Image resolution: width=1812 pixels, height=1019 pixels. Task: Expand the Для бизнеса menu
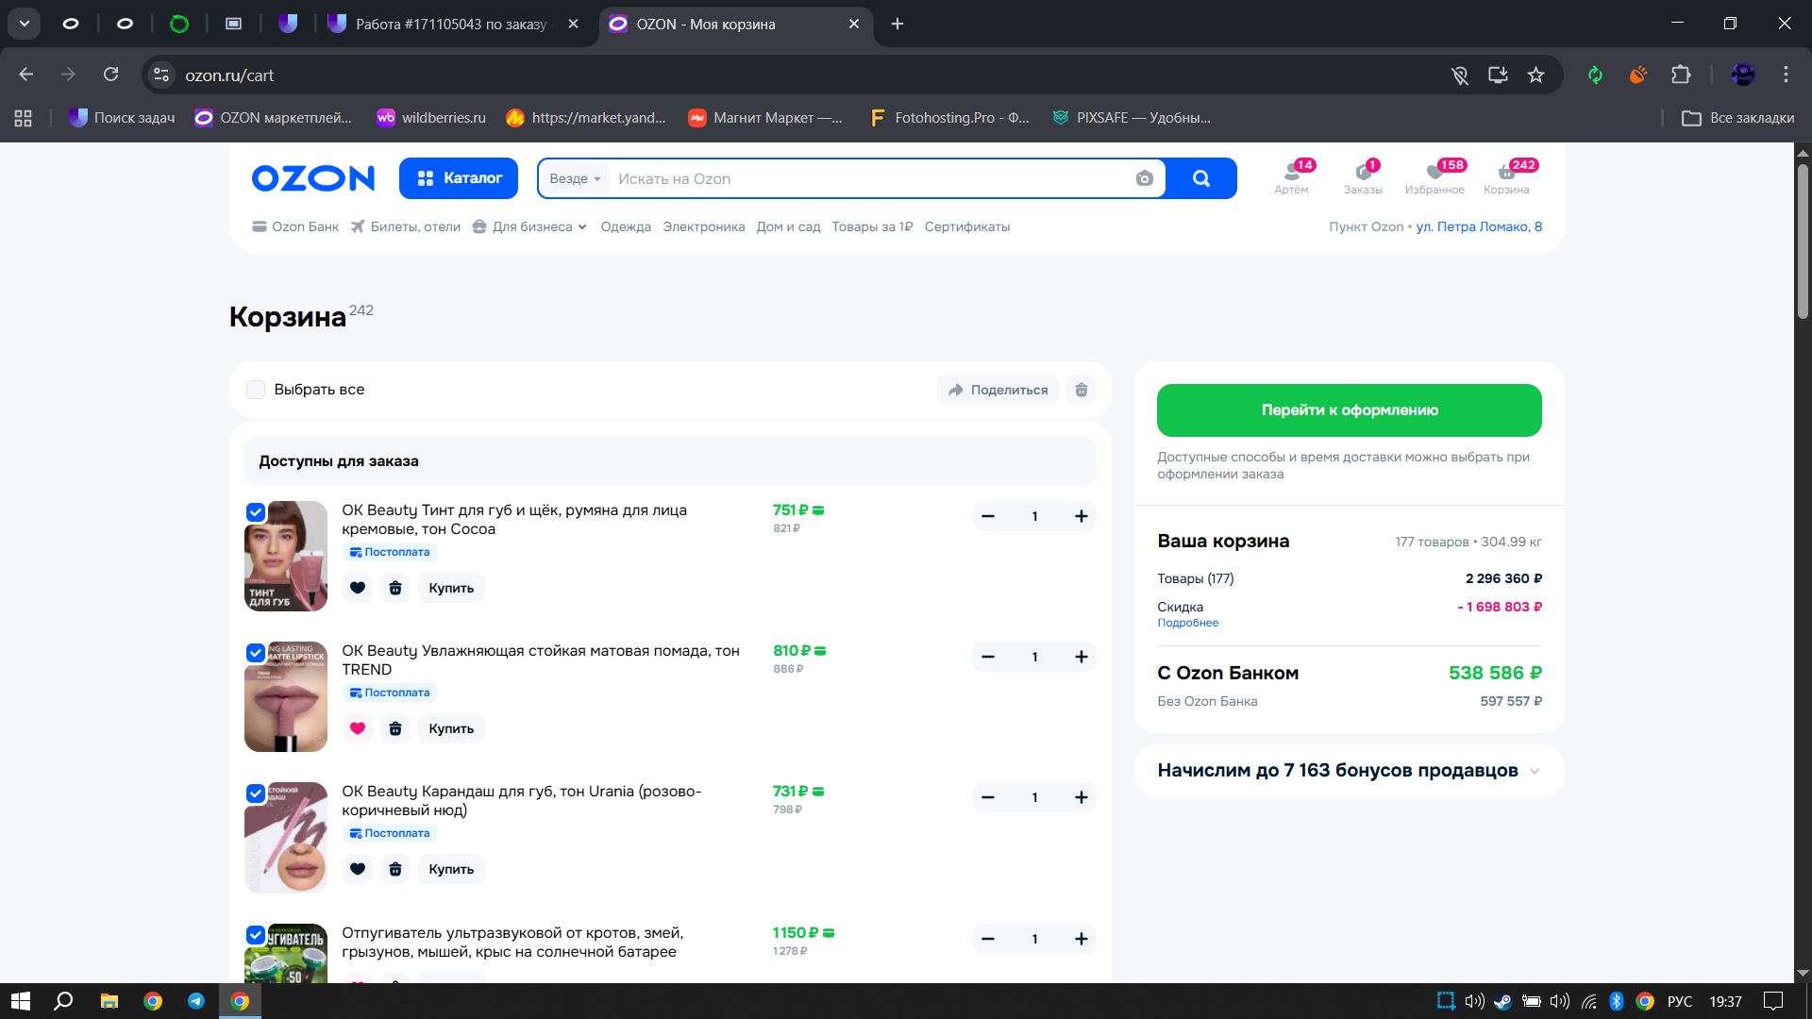pos(531,226)
